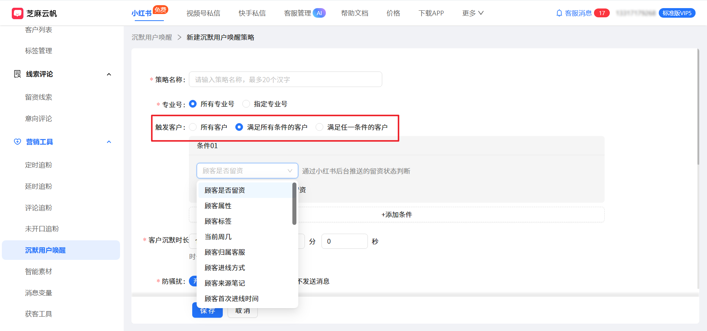Open 标签管理 in sidebar
707x331 pixels.
tap(39, 51)
